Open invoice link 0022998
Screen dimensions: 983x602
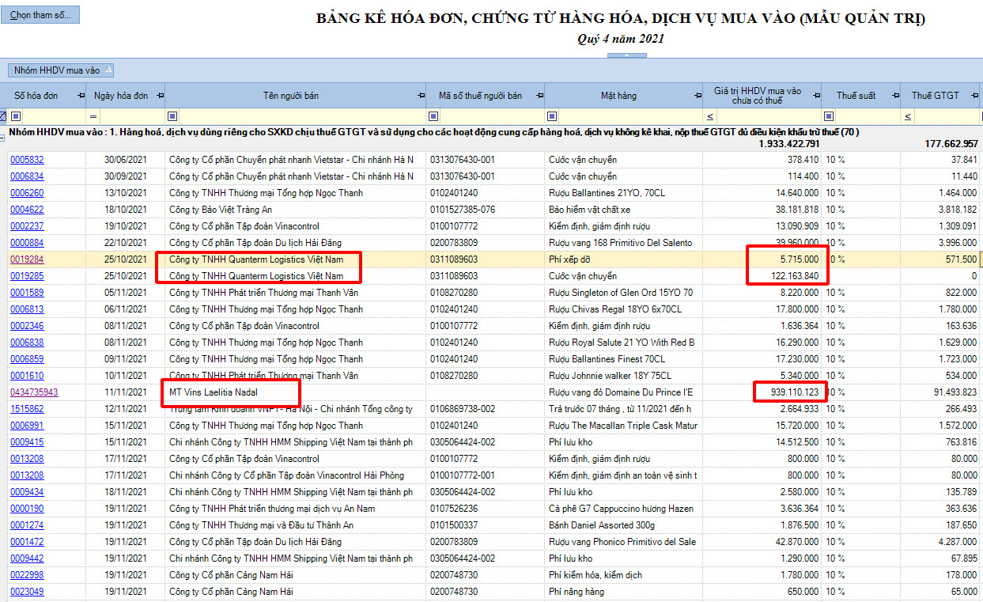(x=27, y=574)
